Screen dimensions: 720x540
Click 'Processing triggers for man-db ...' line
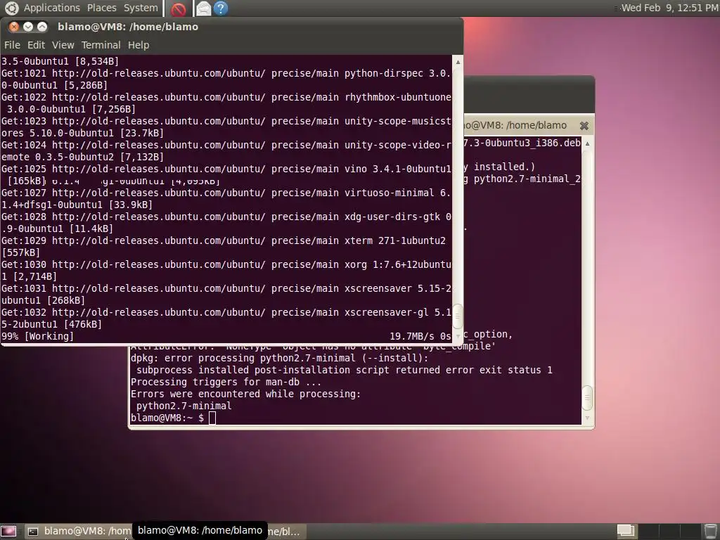pos(226,382)
